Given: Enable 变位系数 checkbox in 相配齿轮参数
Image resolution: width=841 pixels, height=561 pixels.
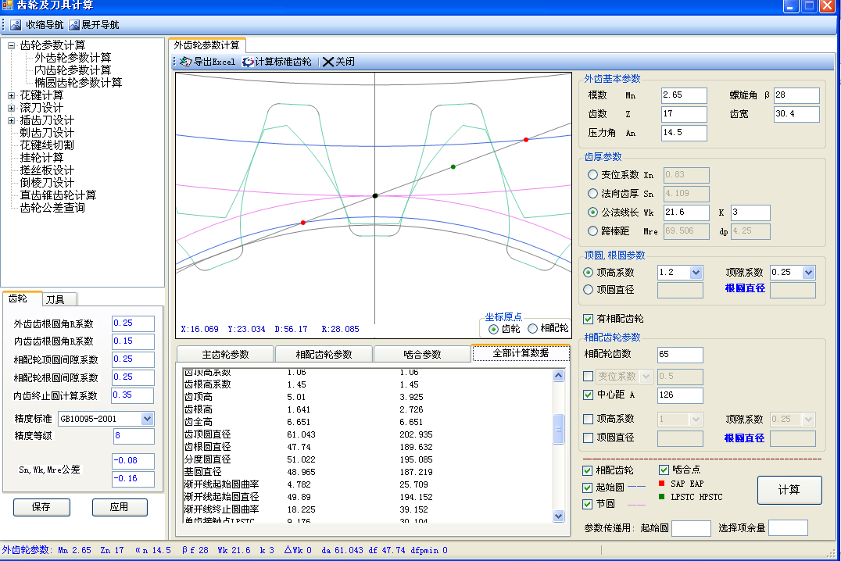Looking at the screenshot, I should coord(589,377).
